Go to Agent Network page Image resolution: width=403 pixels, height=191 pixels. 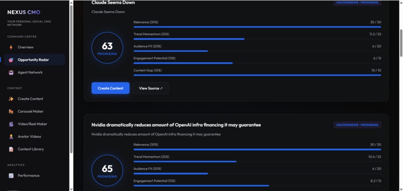click(34, 72)
